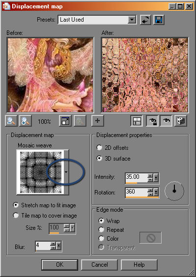Click the OK button

[59, 265]
